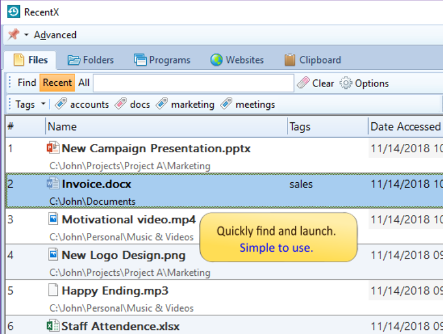The height and width of the screenshot is (334, 443).
Task: Filter by the docs tag icon
Action: click(121, 103)
